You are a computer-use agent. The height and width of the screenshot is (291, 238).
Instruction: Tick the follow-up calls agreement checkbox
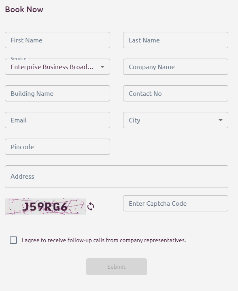coord(13,240)
